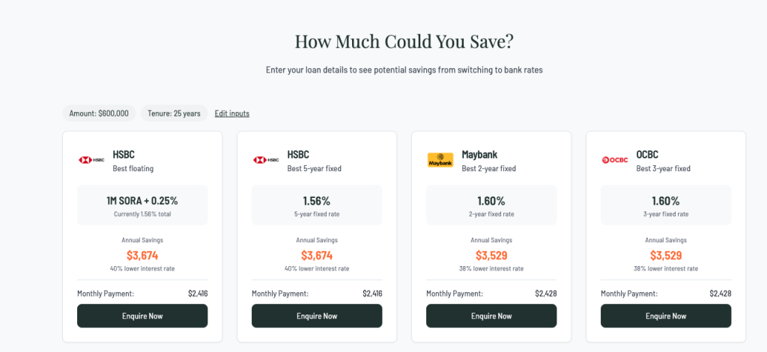Click the $3,674 savings on HSBC floating card

pyautogui.click(x=142, y=256)
